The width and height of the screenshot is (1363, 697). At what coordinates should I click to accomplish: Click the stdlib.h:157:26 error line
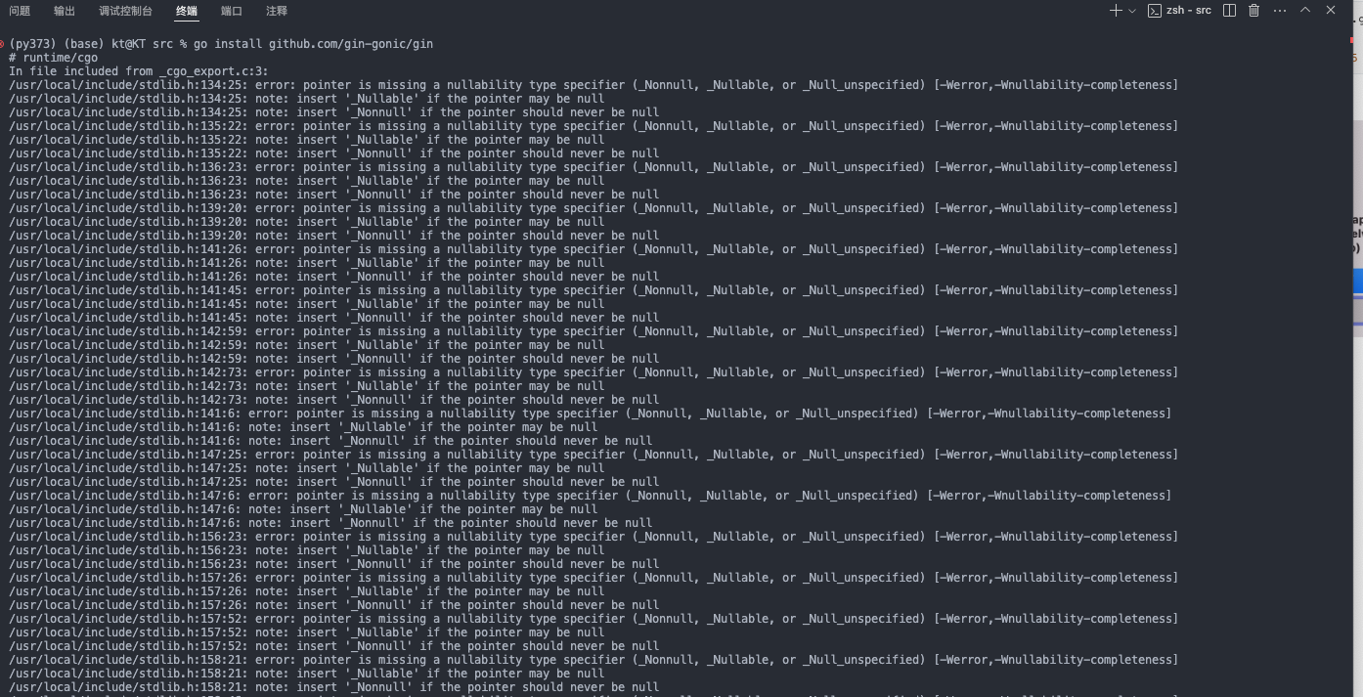[x=594, y=578]
